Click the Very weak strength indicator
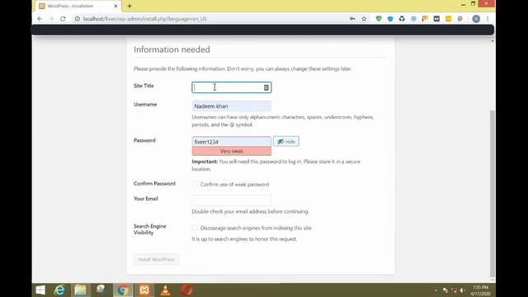The width and height of the screenshot is (528, 297). click(x=232, y=151)
